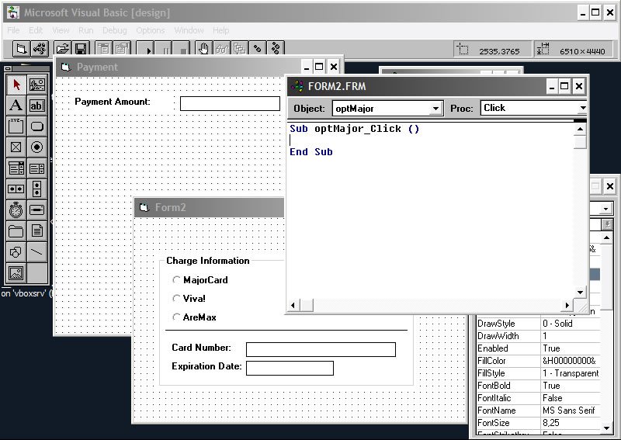
Task: Click the Break pause toolbar button
Action: 164,49
